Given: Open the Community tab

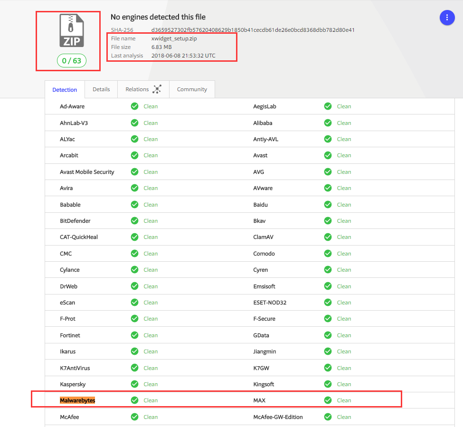Looking at the screenshot, I should (192, 89).
